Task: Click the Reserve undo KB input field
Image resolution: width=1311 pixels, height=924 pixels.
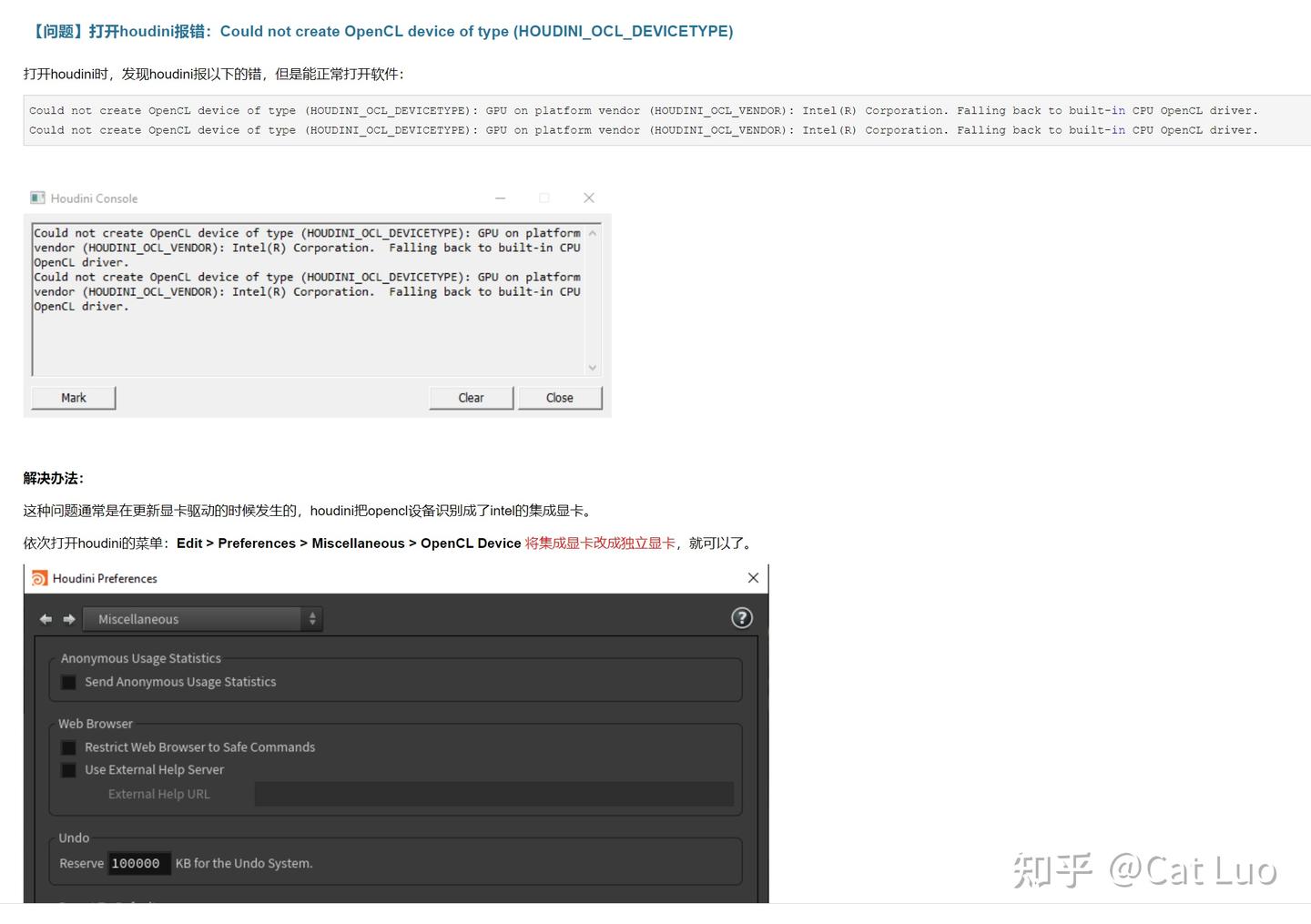Action: (x=138, y=863)
